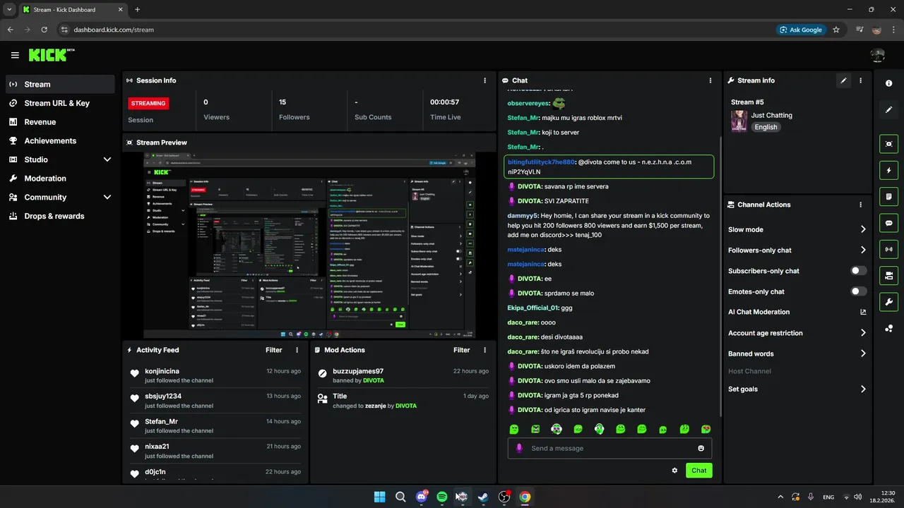This screenshot has width=904, height=508.
Task: Open Spotify from the taskbar
Action: point(442,497)
